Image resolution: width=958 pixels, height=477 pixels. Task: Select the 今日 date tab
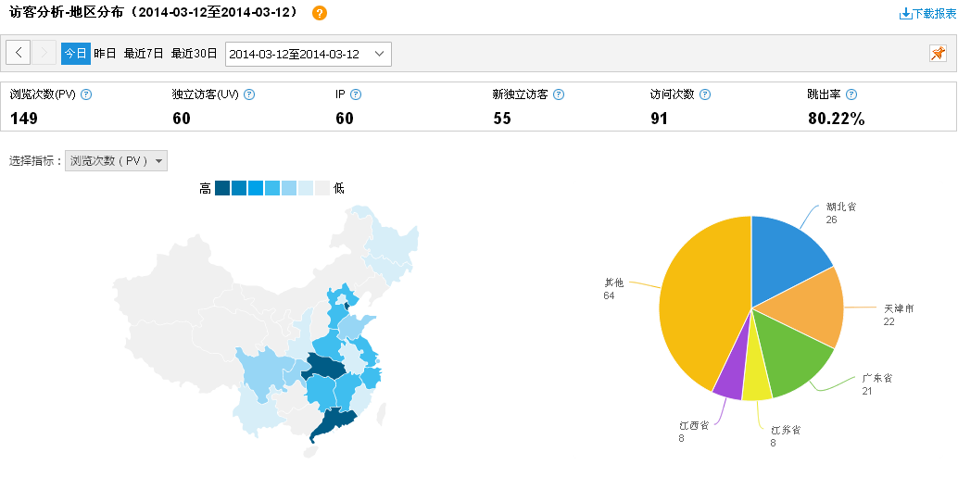76,53
